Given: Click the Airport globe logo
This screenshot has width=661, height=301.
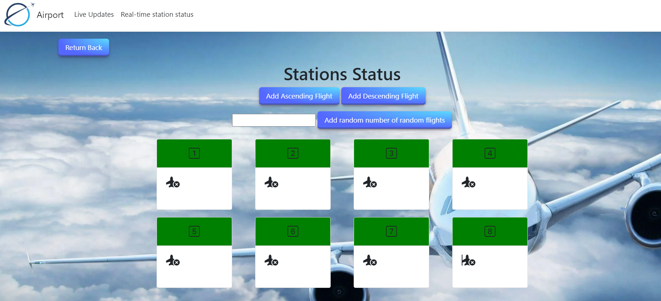Looking at the screenshot, I should pos(19,15).
